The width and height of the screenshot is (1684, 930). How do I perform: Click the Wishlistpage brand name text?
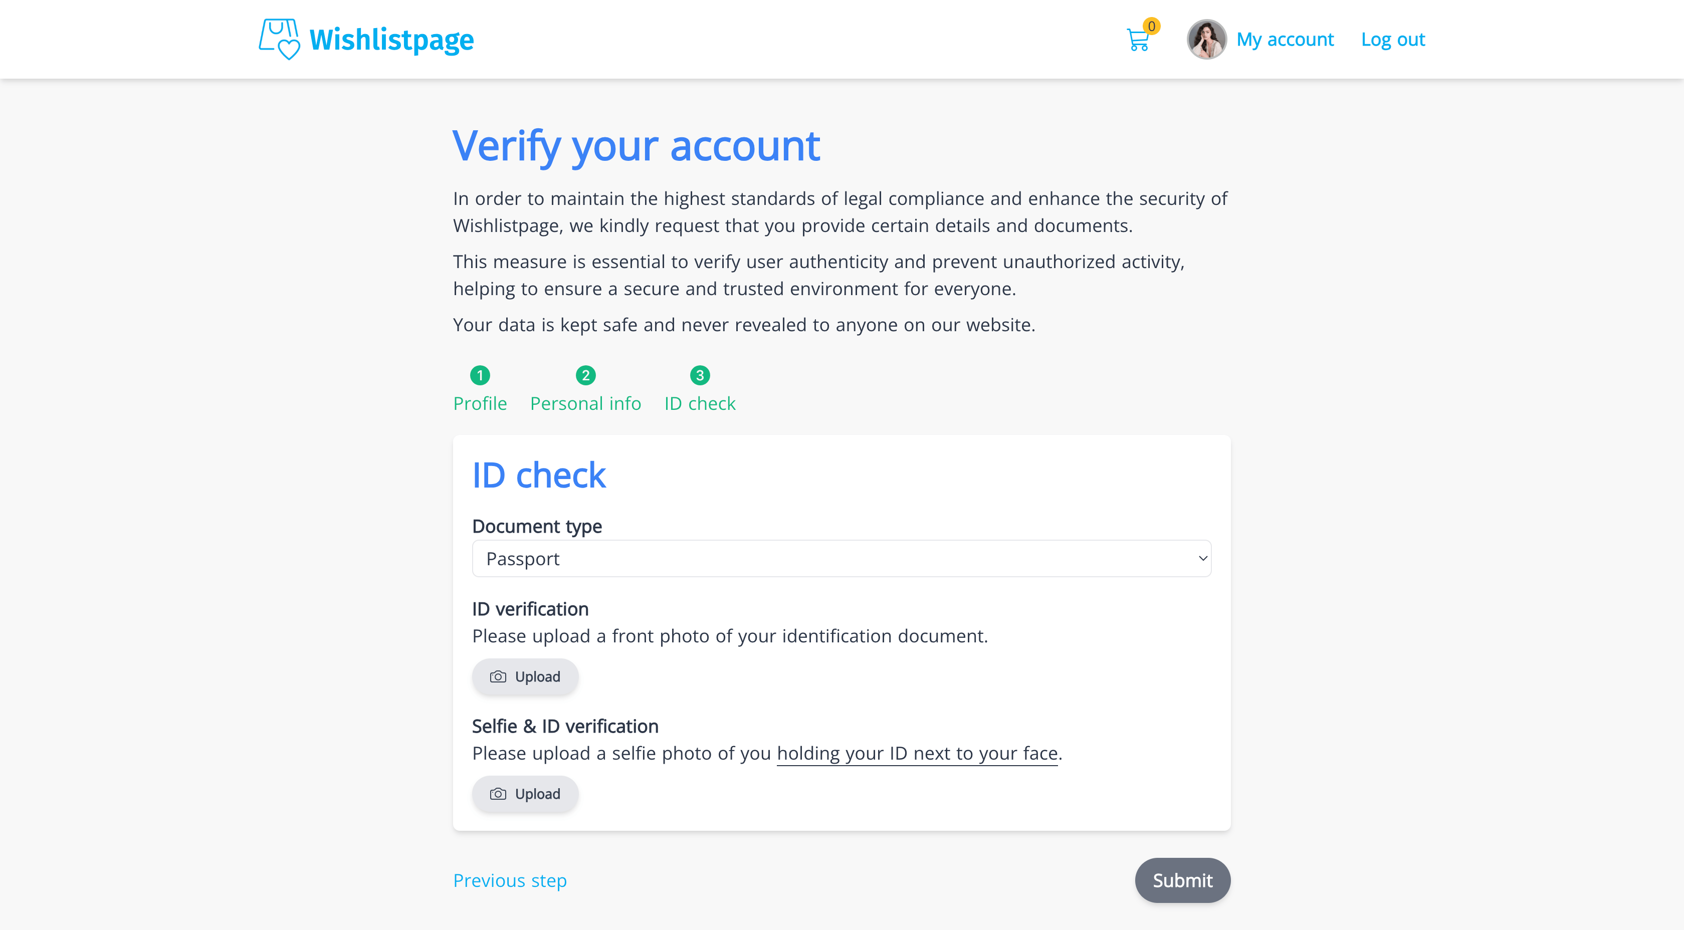coord(391,40)
